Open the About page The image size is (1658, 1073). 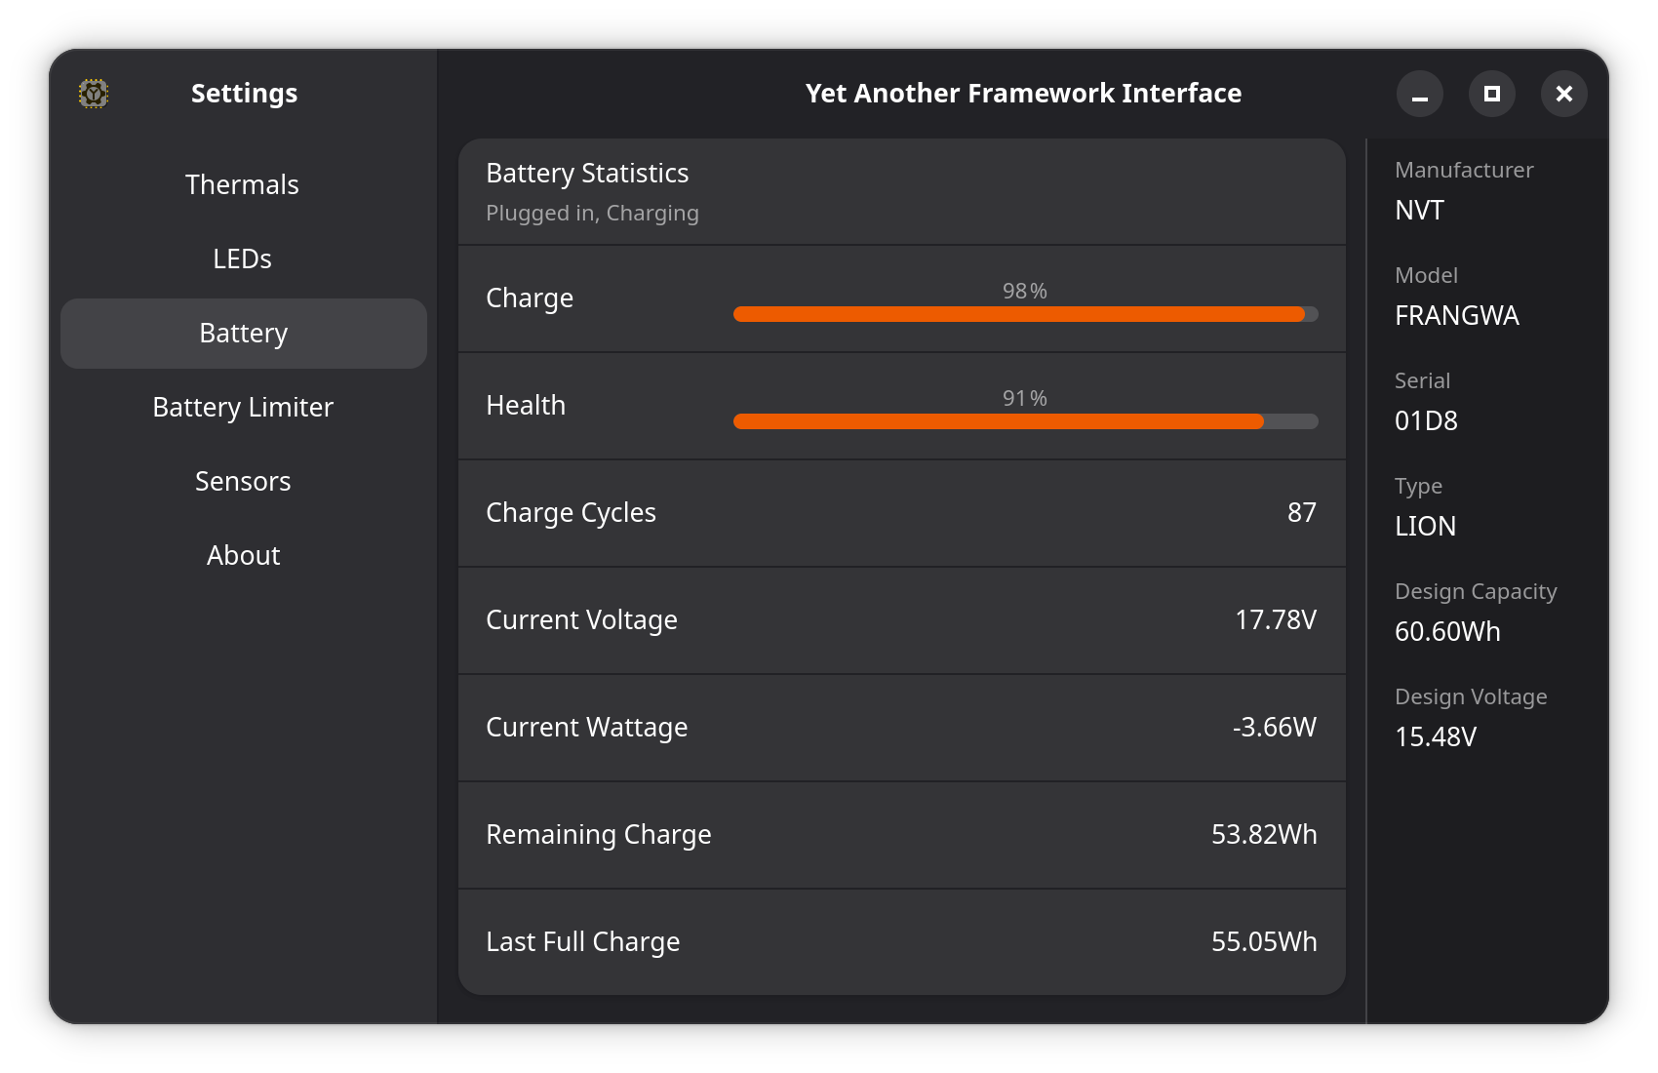243,555
